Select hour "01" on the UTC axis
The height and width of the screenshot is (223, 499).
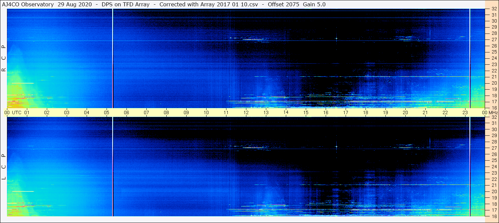point(27,112)
